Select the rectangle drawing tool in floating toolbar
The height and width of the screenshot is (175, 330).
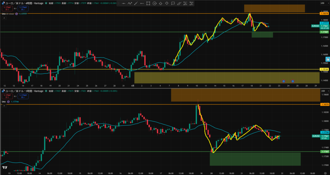(x=148, y=4)
